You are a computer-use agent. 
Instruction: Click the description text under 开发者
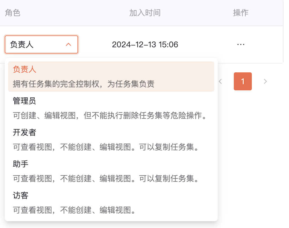point(106,147)
